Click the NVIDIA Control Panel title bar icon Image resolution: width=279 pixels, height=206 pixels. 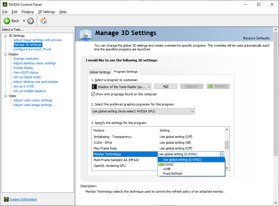tap(5, 4)
